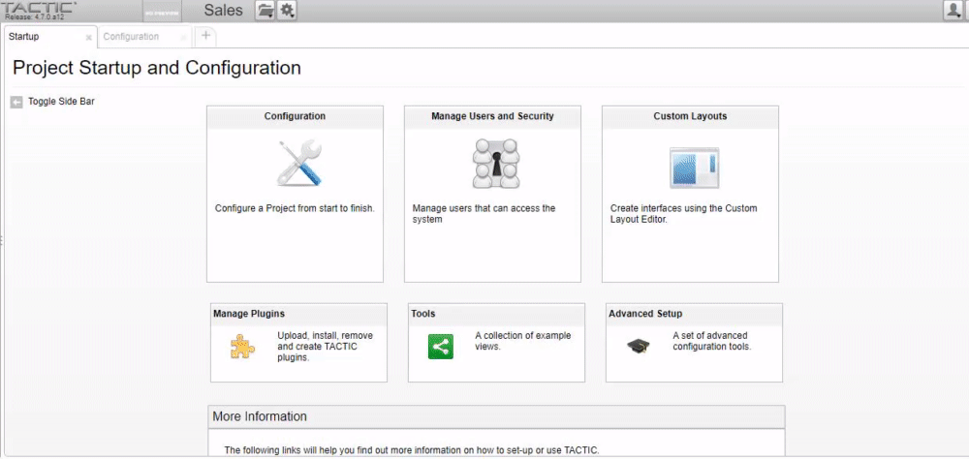Click the green share Tools icon
Viewport: 969px width, 459px height.
[441, 347]
